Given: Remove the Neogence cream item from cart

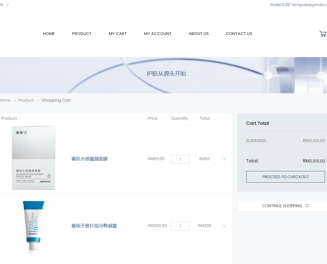Looking at the screenshot, I should coord(224,226).
